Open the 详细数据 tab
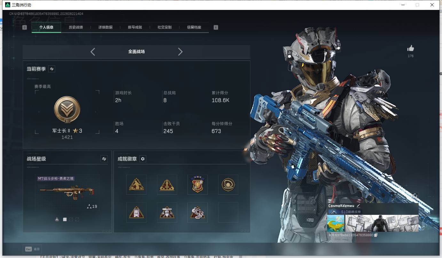Viewport: 442px width, 258px height. point(106,27)
